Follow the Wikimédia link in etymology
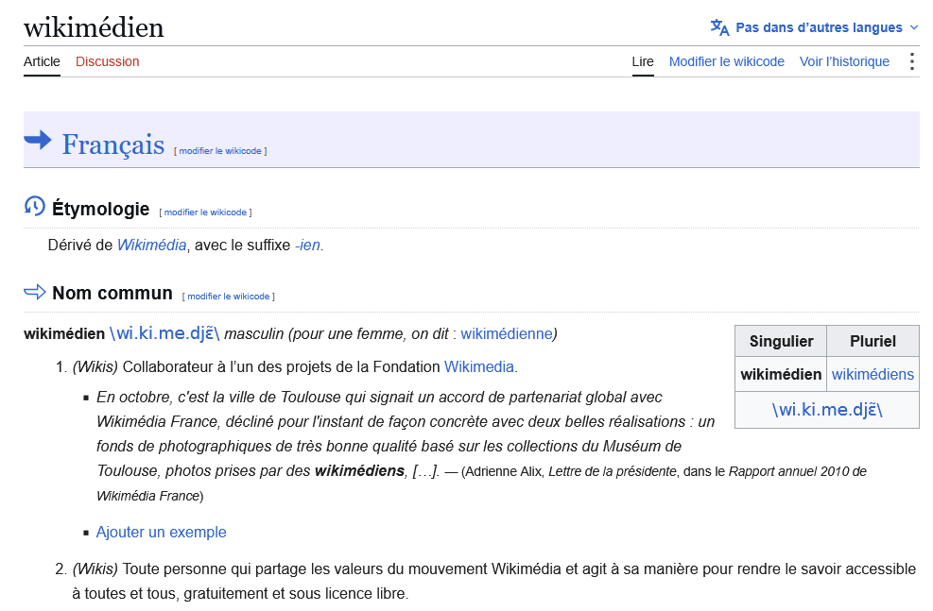This screenshot has width=933, height=611. click(151, 245)
